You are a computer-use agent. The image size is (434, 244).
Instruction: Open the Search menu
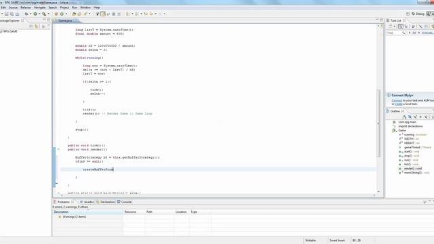[53, 7]
